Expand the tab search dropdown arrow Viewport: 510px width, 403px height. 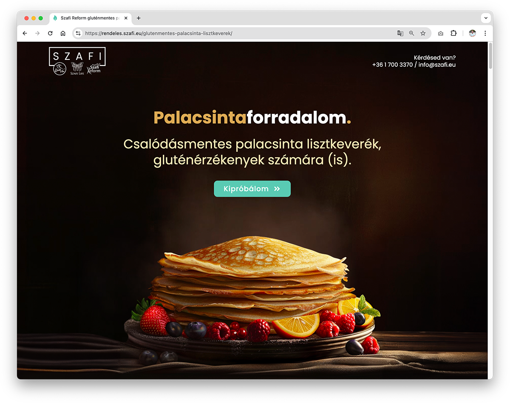(486, 18)
